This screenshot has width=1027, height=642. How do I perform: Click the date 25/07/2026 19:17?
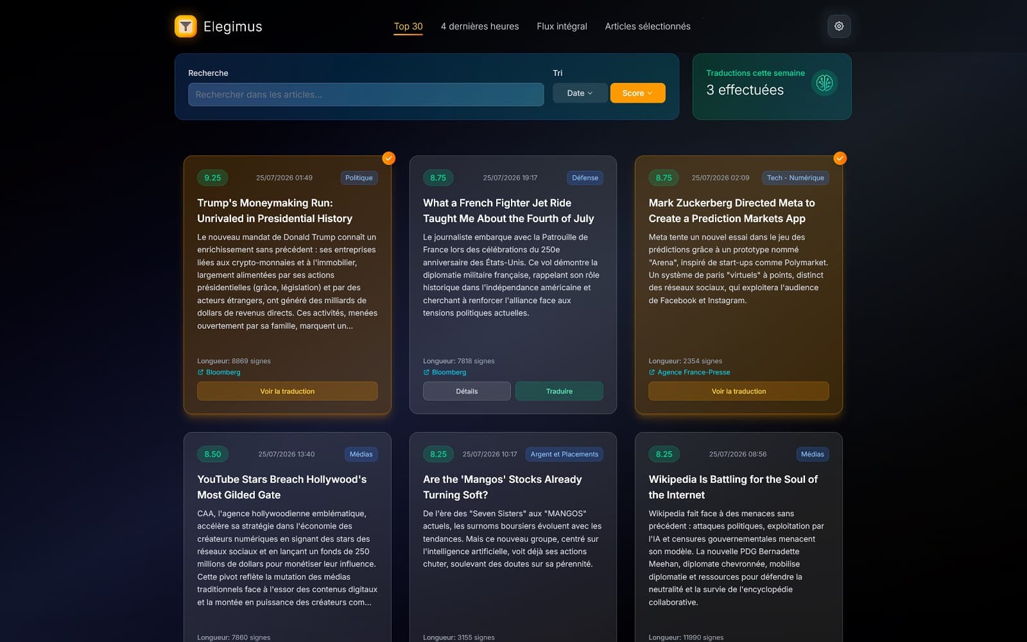(510, 178)
